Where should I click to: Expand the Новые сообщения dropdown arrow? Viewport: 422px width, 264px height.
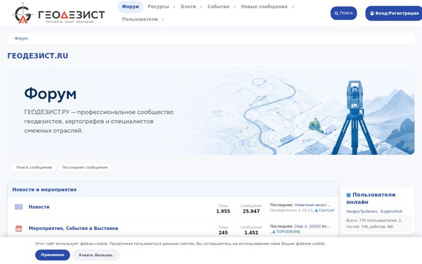click(293, 6)
